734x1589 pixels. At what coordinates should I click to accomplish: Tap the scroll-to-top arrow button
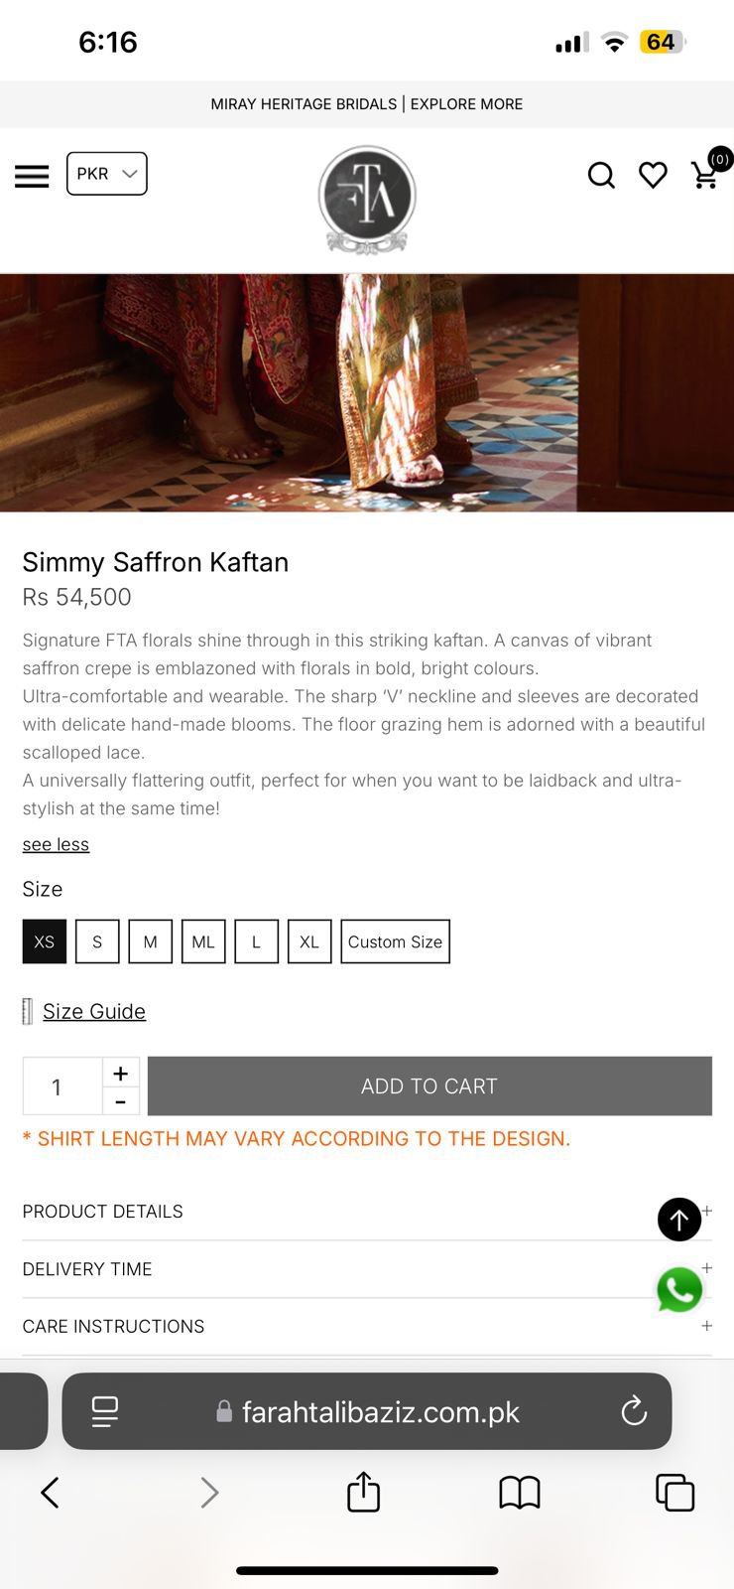679,1219
